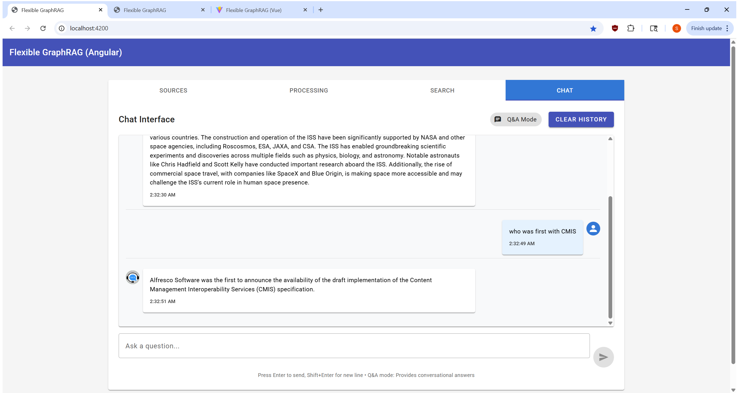Open the browser extensions puzzle icon

631,28
